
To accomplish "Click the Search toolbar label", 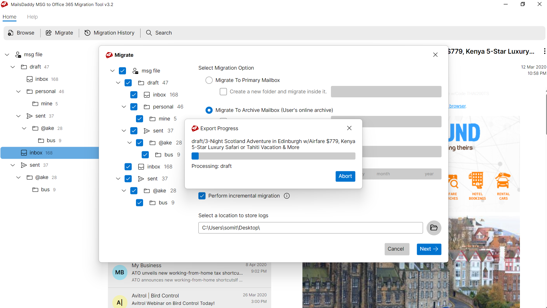I will tap(163, 33).
